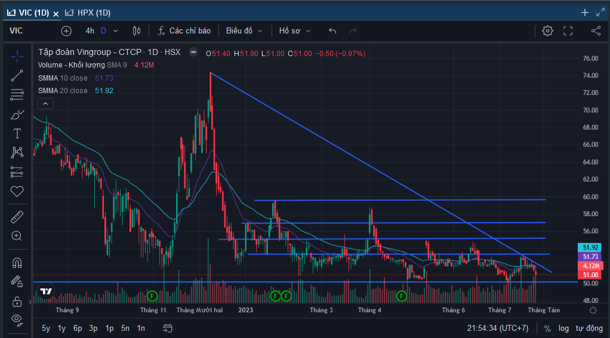Set date range to 5y

pyautogui.click(x=46, y=328)
